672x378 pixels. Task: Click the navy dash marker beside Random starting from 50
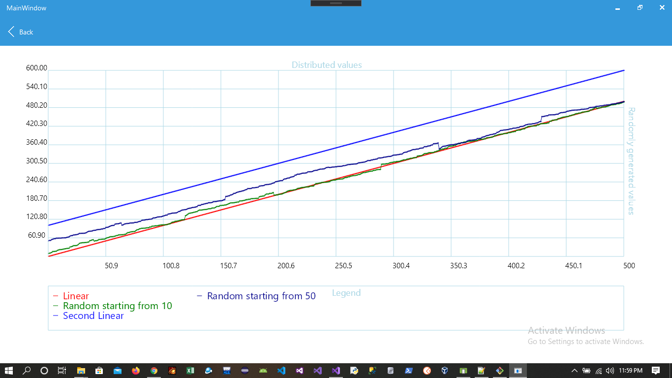pos(200,296)
